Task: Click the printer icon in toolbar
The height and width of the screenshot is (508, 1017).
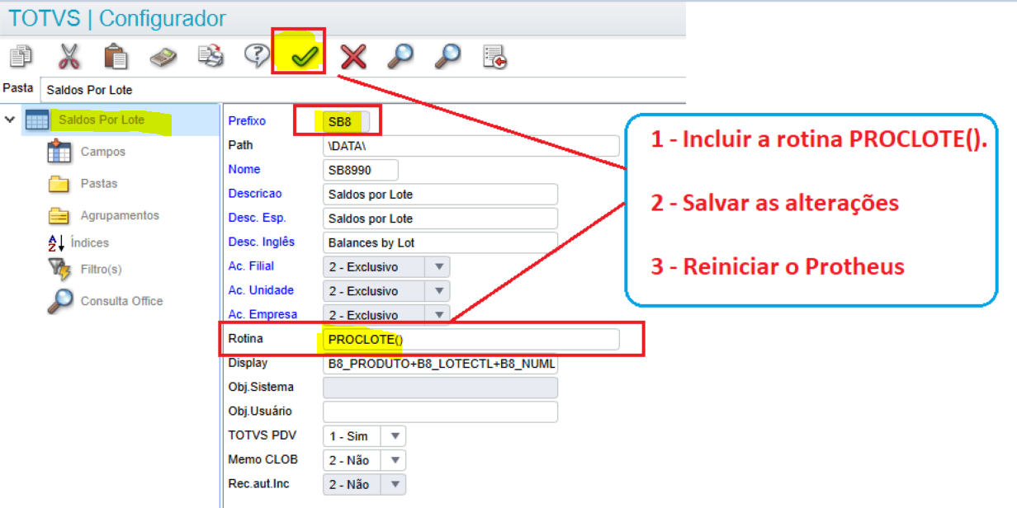Action: 210,57
